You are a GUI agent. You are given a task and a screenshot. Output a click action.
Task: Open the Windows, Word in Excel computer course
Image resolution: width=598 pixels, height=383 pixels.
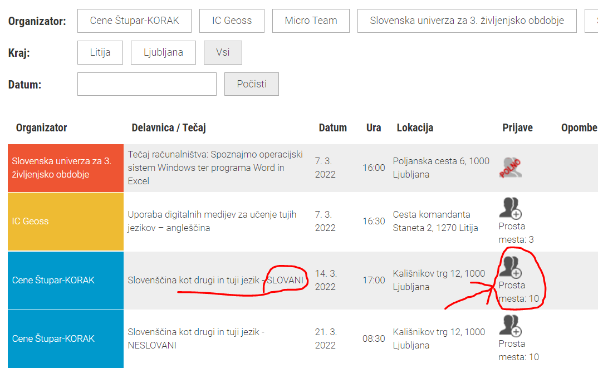click(215, 168)
